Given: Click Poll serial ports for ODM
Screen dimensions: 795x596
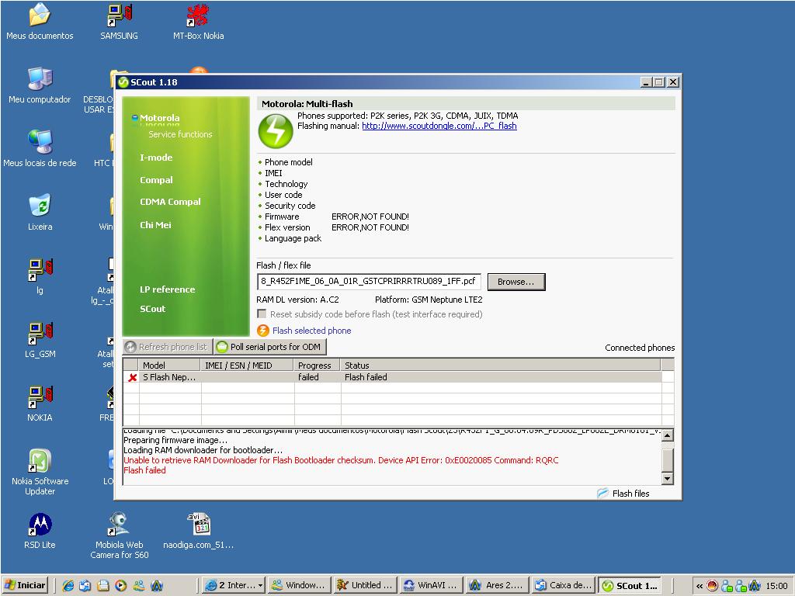Looking at the screenshot, I should click(x=270, y=347).
